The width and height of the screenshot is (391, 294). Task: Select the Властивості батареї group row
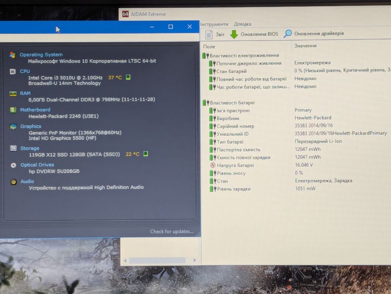click(229, 103)
